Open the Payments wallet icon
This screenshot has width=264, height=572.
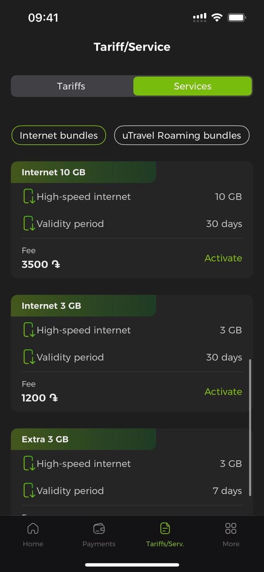pos(99,529)
